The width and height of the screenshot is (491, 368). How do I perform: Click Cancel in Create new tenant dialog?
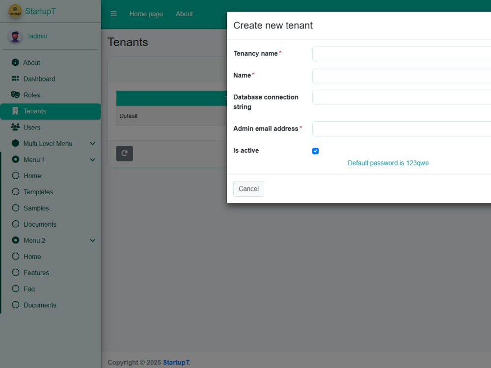pos(248,189)
